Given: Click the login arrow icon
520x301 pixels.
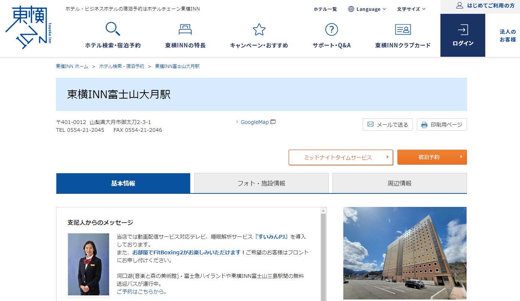Looking at the screenshot, I should point(462,30).
